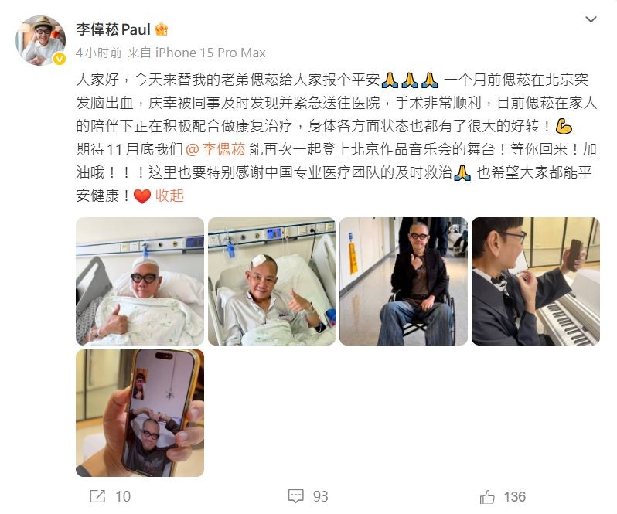Collapse the post text with 收起
617x514 pixels.
169,196
